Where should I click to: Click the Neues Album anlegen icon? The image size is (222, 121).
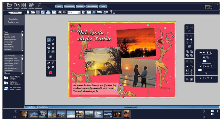6,77
